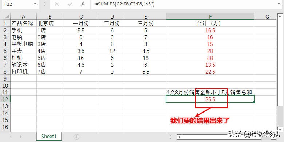Select row 9 header
The image size is (284, 142).
pyautogui.click(x=5, y=78)
